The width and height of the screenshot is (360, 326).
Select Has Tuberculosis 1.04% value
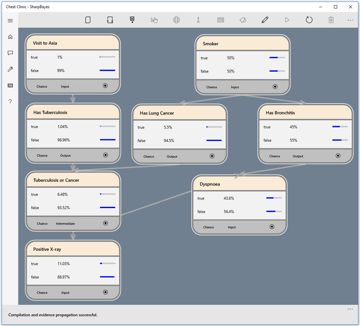pyautogui.click(x=62, y=127)
